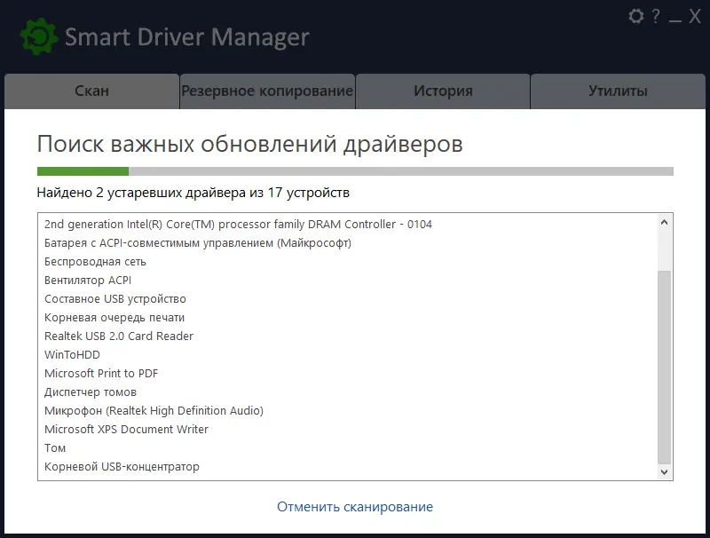Click the Microsoft Print to PDF item
Image resolution: width=710 pixels, height=538 pixels.
pos(102,373)
